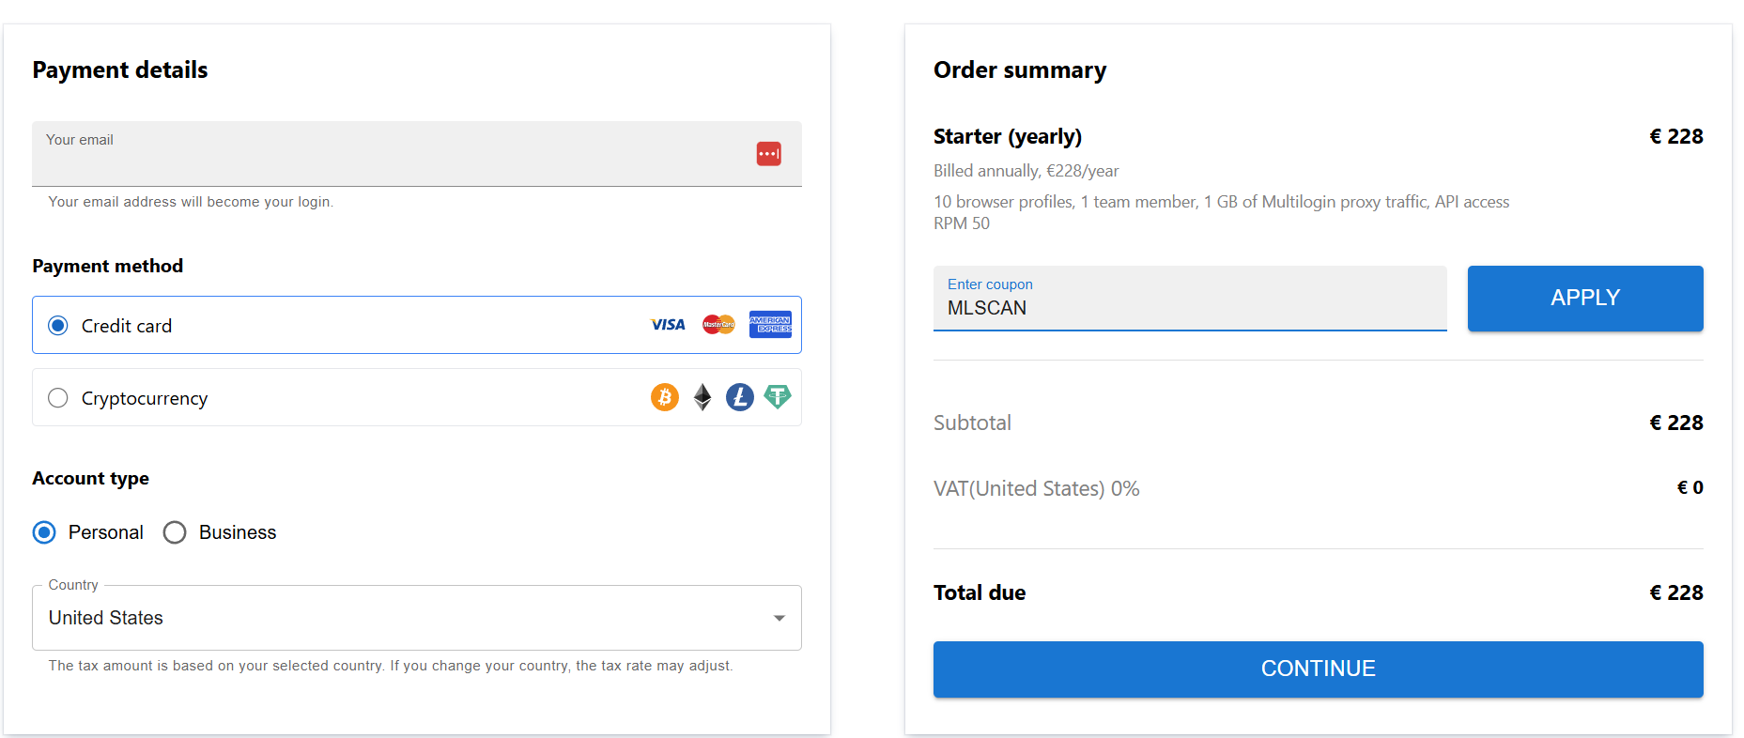Screen dimensions: 1744x738
Task: Click the Enter coupon field
Action: [1190, 299]
